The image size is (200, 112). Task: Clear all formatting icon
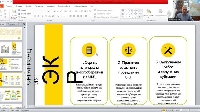66,12
